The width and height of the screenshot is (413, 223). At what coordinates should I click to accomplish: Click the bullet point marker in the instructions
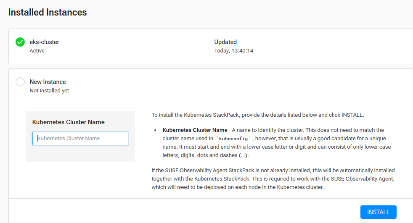coord(155,131)
